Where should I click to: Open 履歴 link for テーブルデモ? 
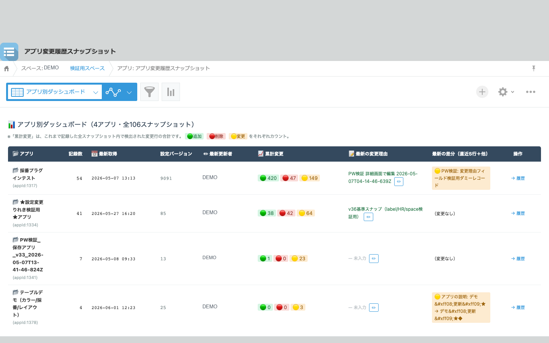click(x=518, y=308)
